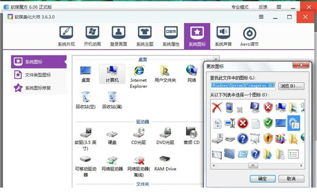Pick the rename text field icon
This screenshot has width=317, height=195.
230,123
